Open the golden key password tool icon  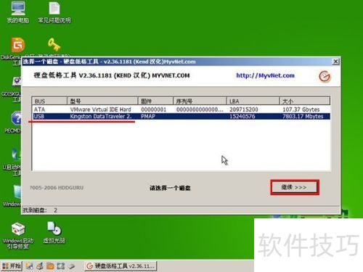pyautogui.click(x=54, y=44)
